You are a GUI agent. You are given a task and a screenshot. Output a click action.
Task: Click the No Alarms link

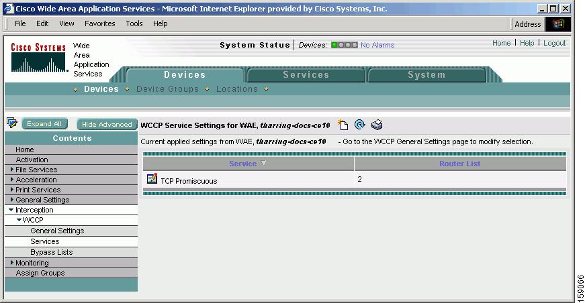coord(377,45)
